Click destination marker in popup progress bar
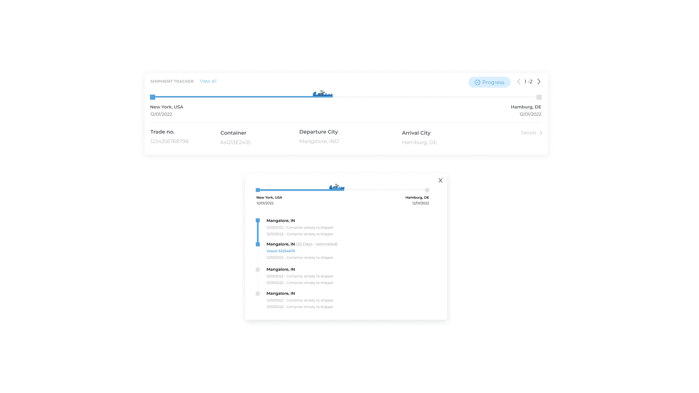Screen dimensions: 699x393 [427, 190]
